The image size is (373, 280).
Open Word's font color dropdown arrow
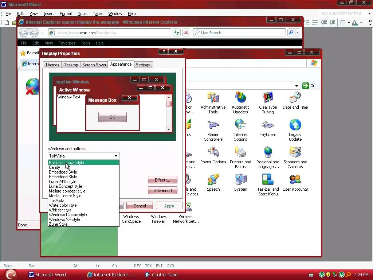click(361, 23)
